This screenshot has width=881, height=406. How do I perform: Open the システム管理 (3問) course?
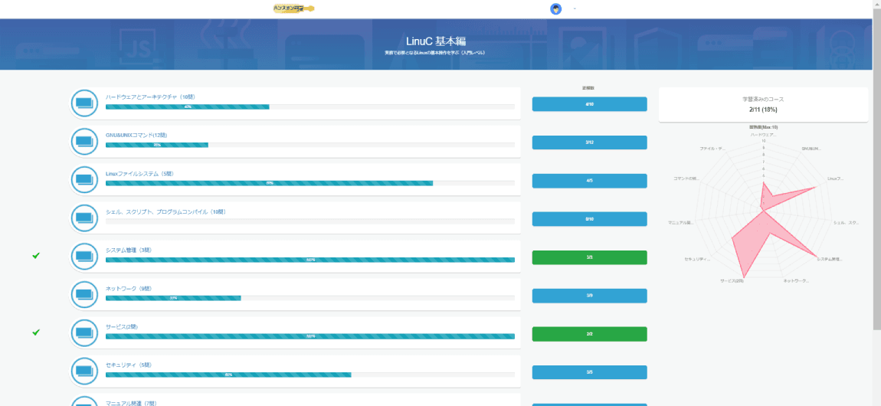click(127, 250)
